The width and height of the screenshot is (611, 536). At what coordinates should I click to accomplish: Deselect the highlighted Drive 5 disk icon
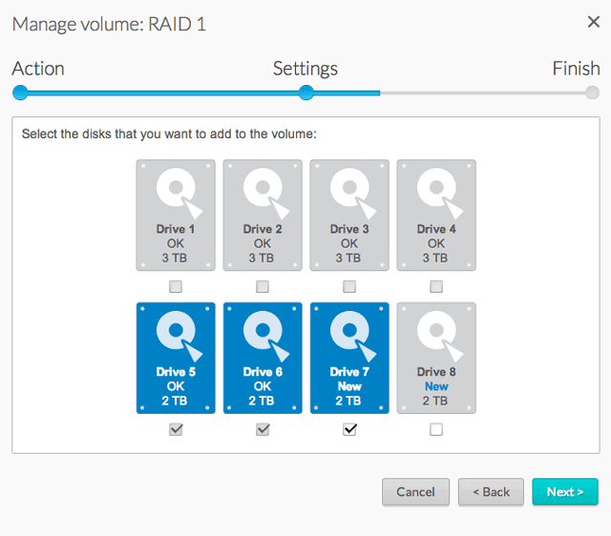176,358
